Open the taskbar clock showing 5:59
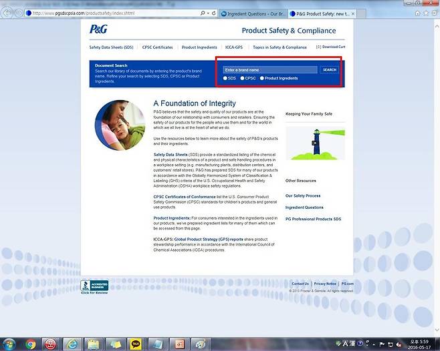This screenshot has height=351, width=440. pyautogui.click(x=419, y=344)
